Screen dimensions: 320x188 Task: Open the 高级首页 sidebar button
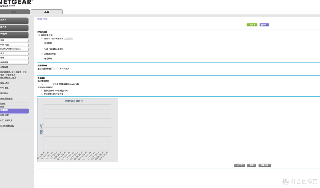point(14,20)
